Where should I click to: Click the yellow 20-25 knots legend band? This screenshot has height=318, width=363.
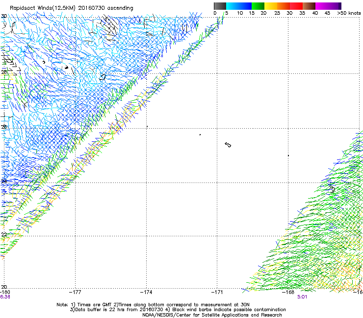pyautogui.click(x=271, y=6)
